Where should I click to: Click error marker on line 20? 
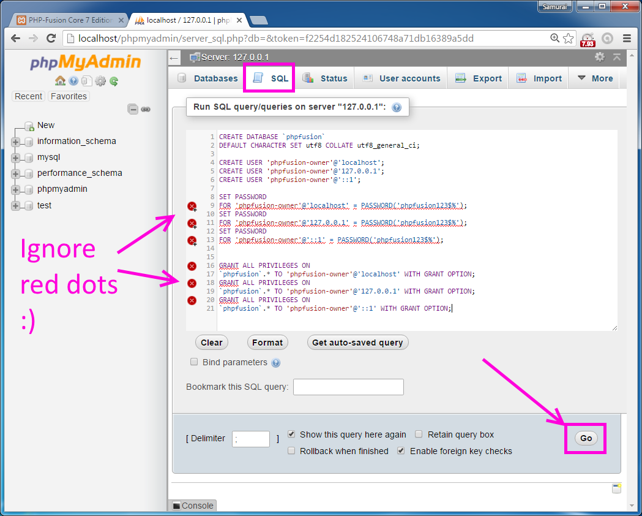(192, 300)
